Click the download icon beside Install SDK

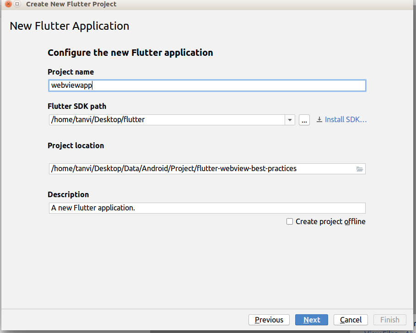[x=319, y=120]
